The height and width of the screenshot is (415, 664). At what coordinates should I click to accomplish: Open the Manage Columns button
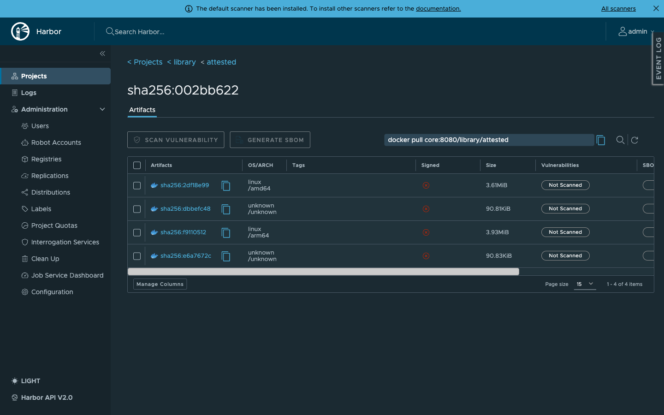[x=160, y=284]
